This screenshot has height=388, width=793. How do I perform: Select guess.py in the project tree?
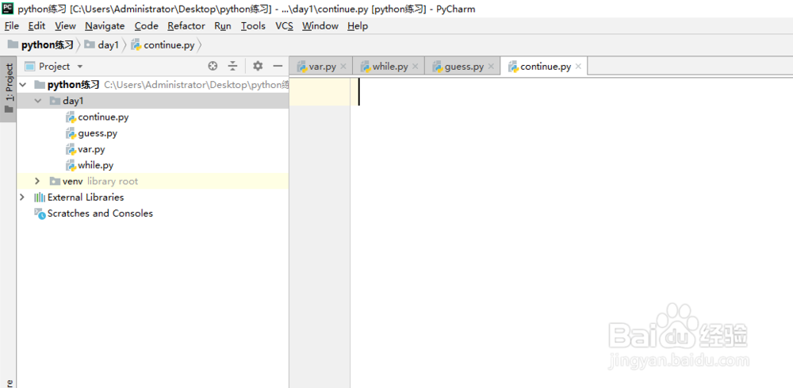coord(153,133)
